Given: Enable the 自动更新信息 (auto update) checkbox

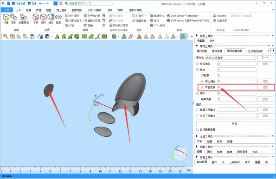Looking at the screenshot, I should tap(198, 129).
